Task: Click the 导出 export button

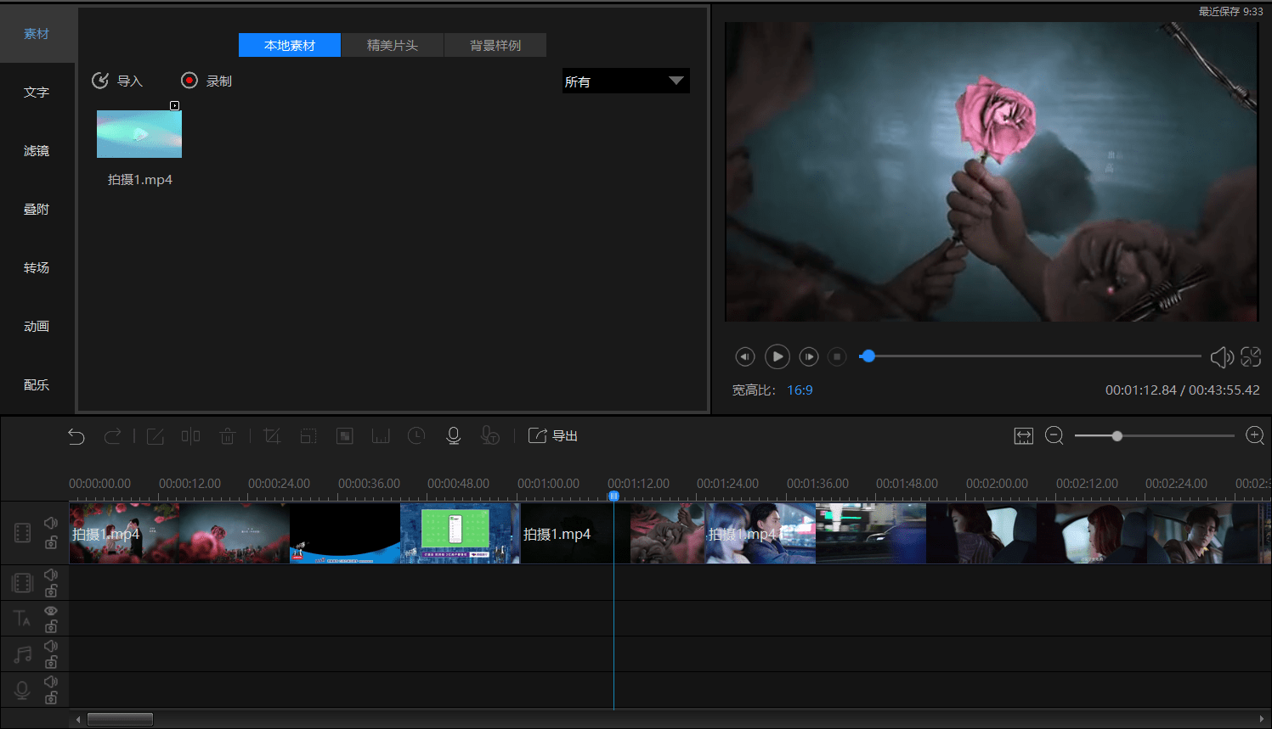Action: (553, 436)
